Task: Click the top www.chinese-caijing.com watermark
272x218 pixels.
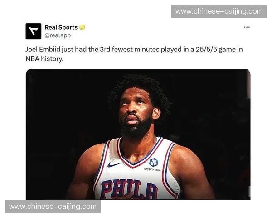Action: pos(219,11)
